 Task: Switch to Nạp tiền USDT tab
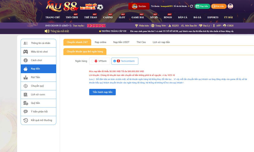(x=121, y=42)
